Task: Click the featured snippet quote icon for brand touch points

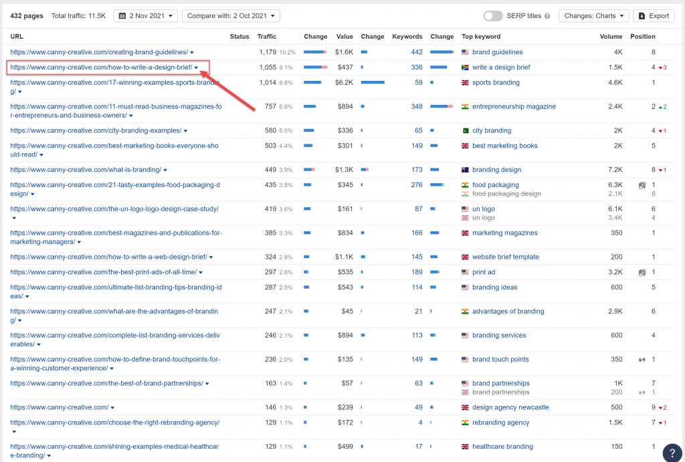Action: (x=642, y=360)
